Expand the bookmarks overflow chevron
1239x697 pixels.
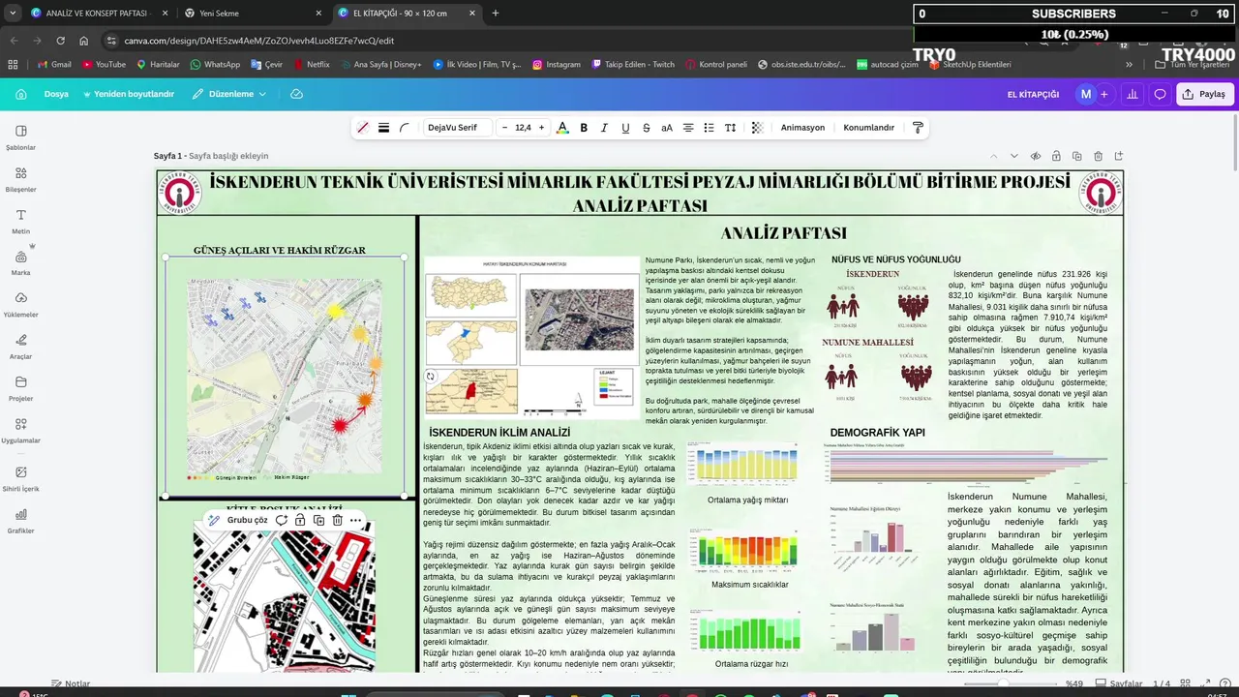(x=1129, y=65)
